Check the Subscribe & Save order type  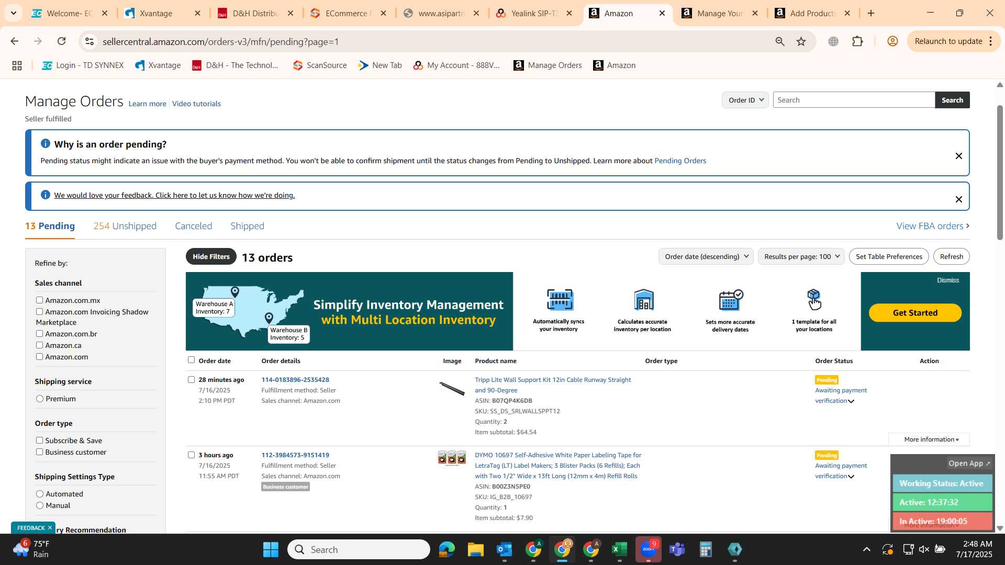coord(39,440)
